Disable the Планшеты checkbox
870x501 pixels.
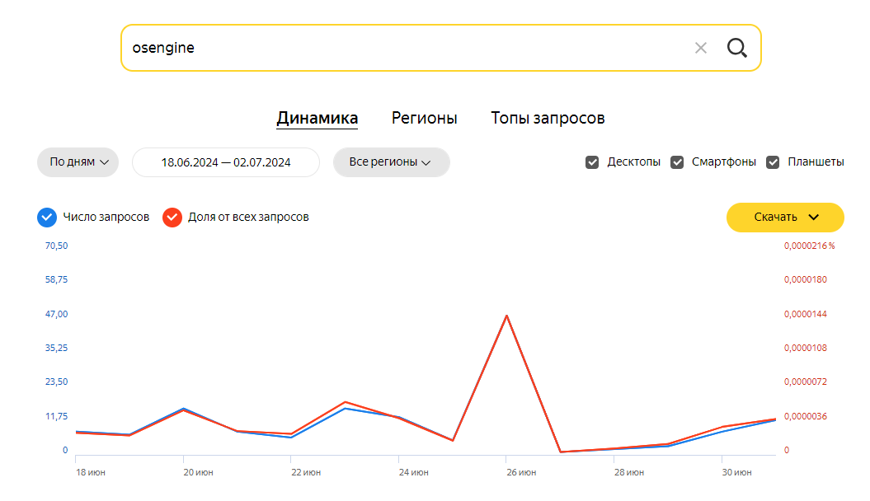tap(773, 162)
